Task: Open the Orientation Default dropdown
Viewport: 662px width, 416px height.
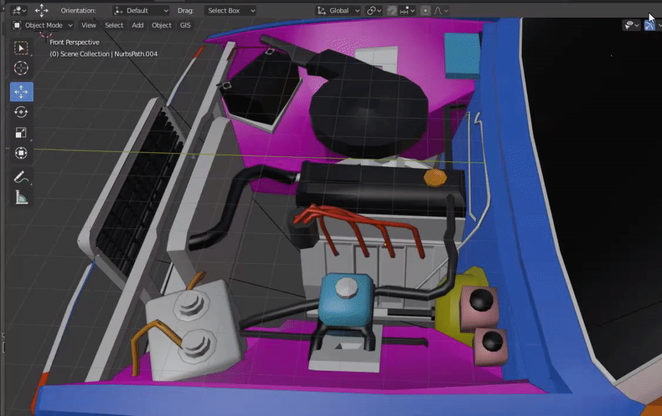Action: (141, 11)
